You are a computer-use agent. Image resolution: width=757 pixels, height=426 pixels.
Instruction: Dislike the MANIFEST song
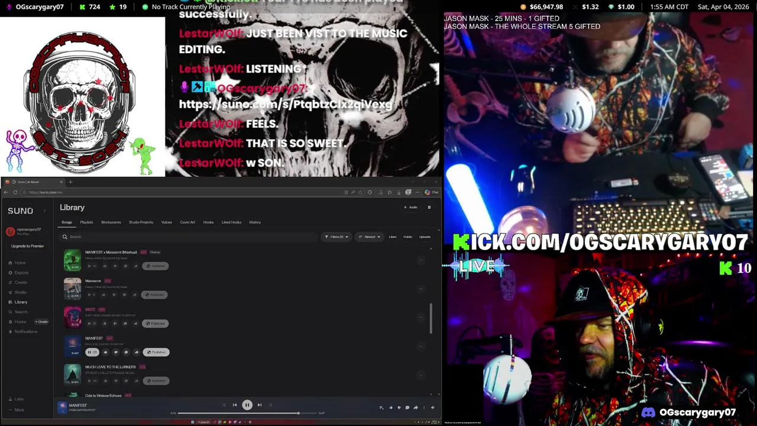click(x=116, y=352)
